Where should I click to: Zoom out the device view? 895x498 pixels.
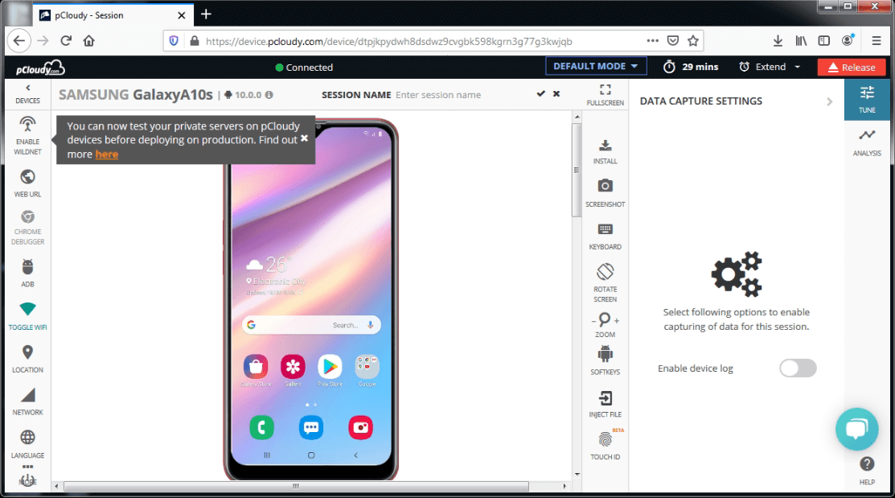point(594,321)
